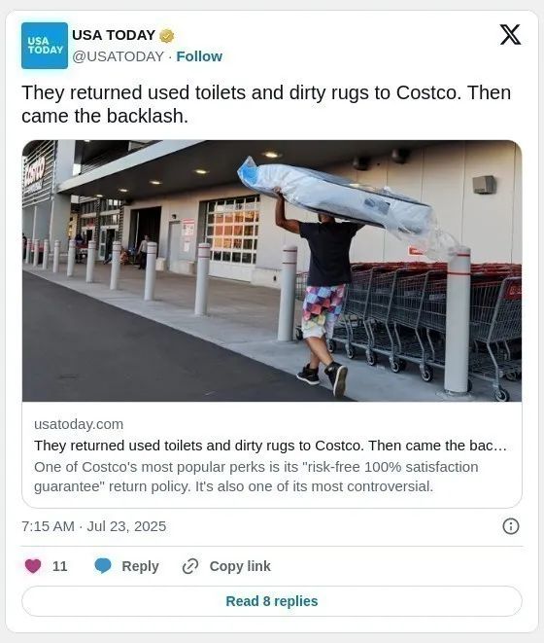Click the gold verified badge

click(x=167, y=36)
